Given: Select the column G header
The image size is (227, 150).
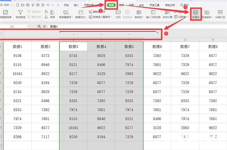Looking at the screenshot, I should (x=185, y=40).
